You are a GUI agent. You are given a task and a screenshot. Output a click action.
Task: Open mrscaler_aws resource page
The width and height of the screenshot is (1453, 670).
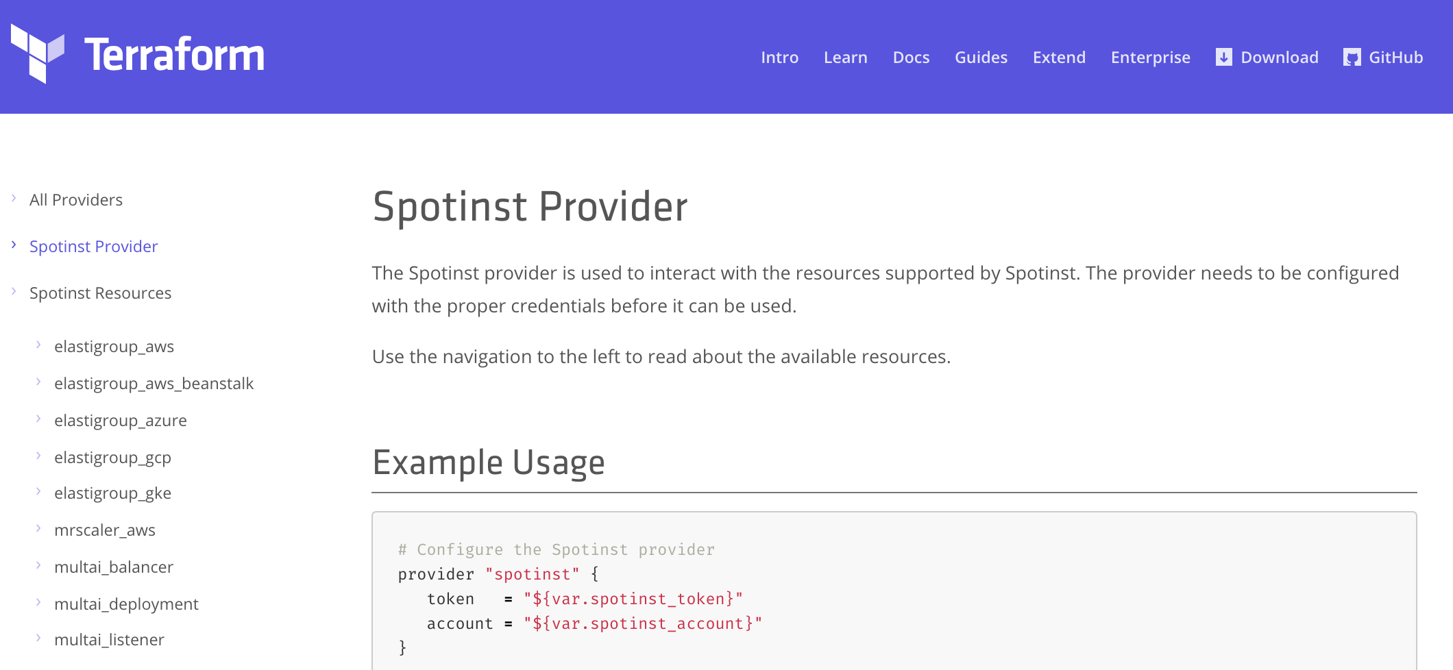click(x=104, y=530)
